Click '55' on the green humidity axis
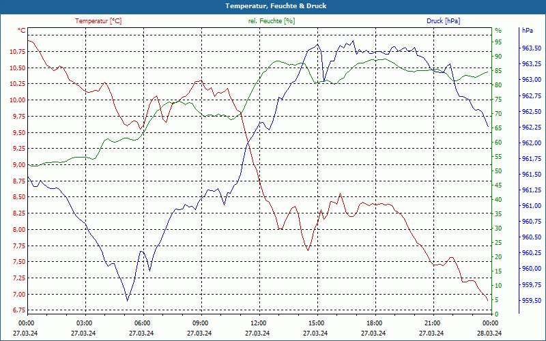This screenshot has width=546, height=341. coord(498,157)
